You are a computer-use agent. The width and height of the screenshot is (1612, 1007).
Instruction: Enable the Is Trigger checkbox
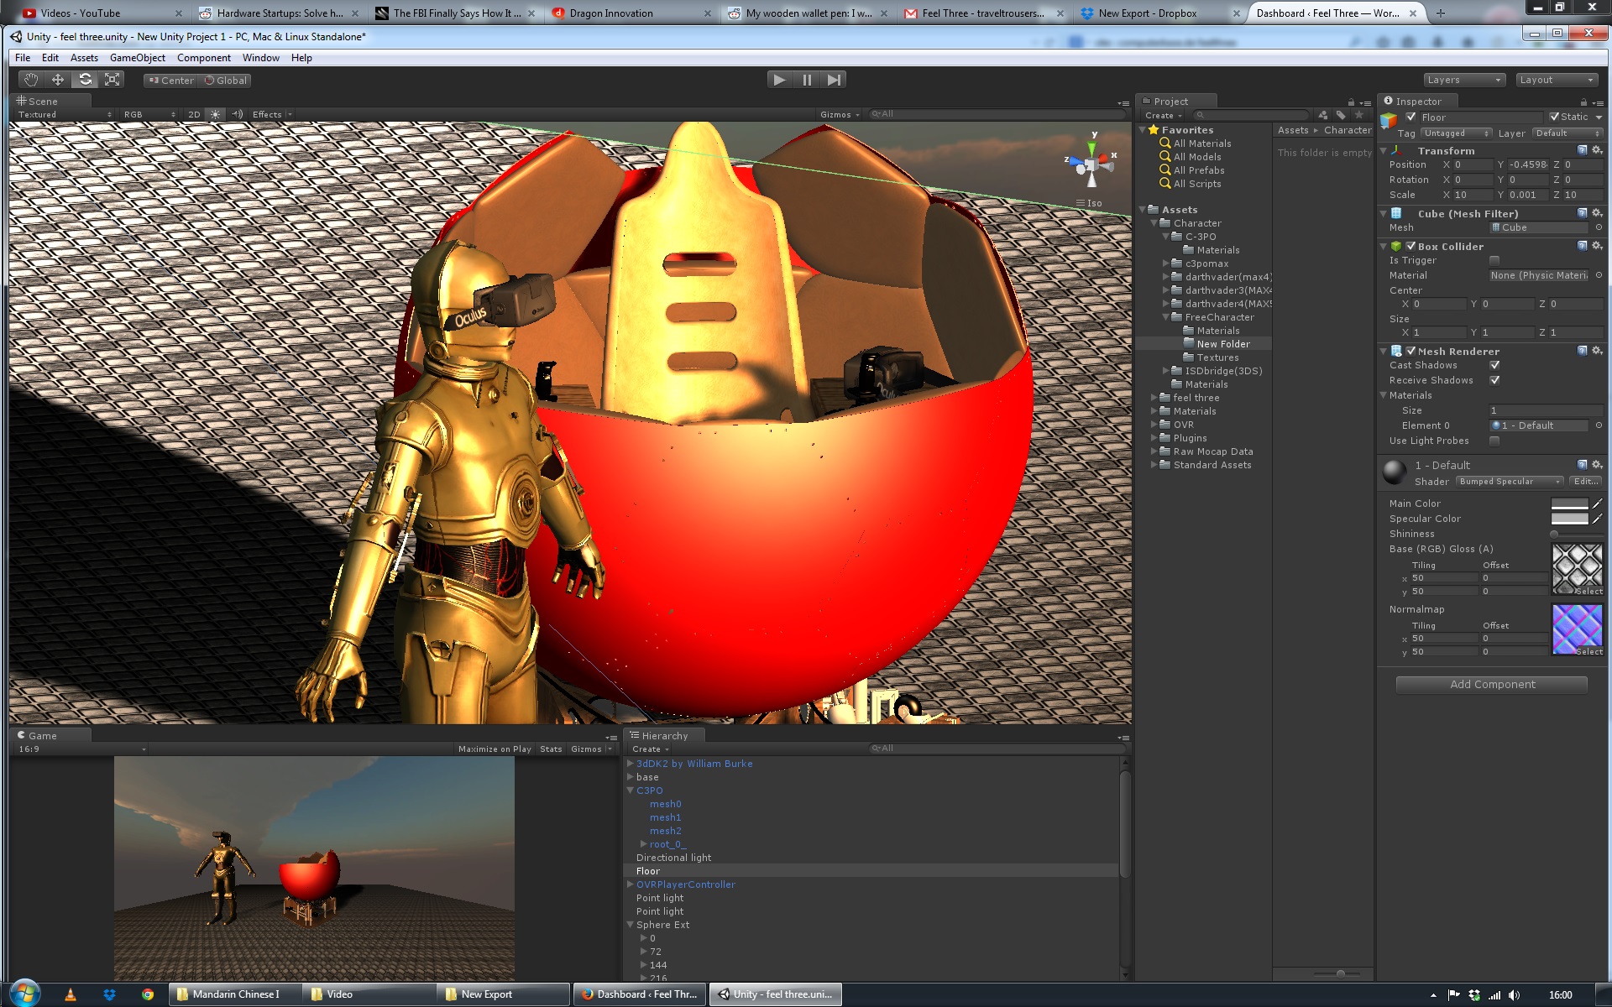coord(1494,261)
